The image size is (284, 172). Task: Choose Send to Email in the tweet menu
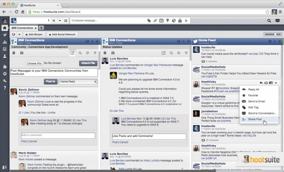(257, 101)
